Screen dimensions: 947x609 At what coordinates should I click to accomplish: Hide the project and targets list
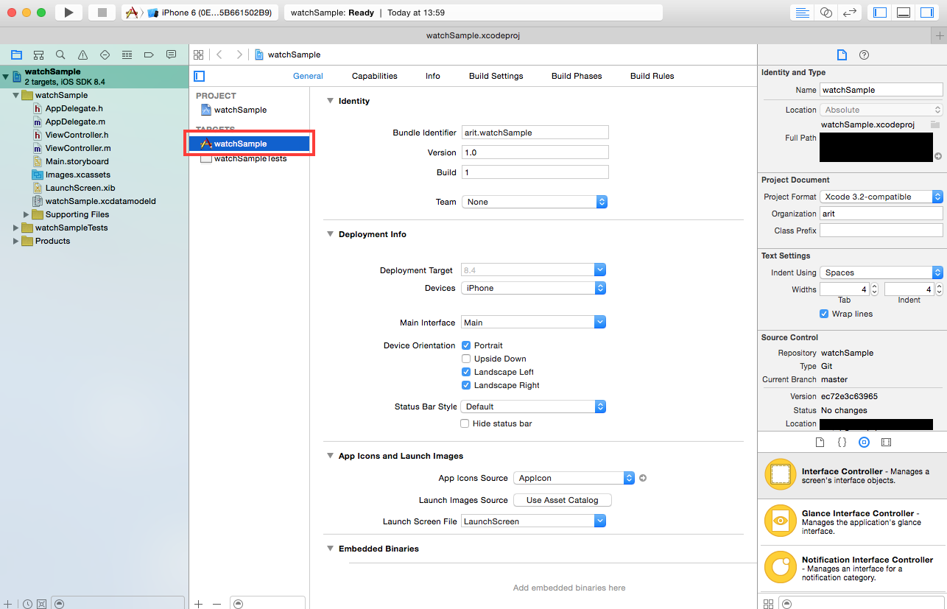pos(199,76)
